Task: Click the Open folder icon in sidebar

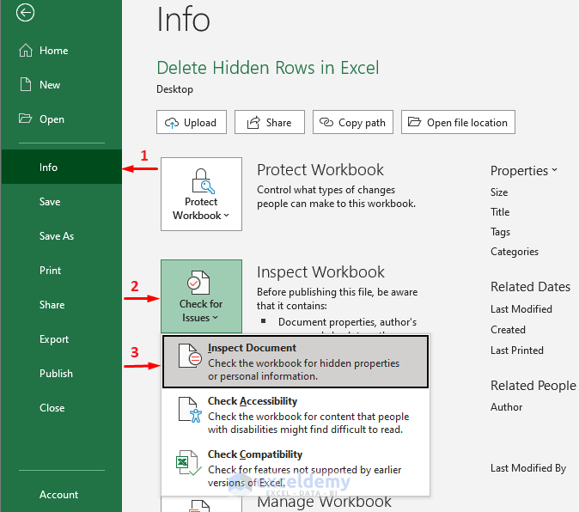Action: [x=25, y=119]
